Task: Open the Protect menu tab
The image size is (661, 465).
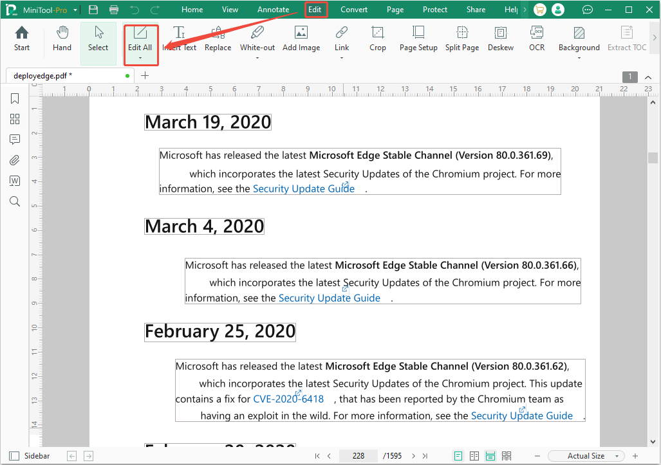Action: [434, 10]
